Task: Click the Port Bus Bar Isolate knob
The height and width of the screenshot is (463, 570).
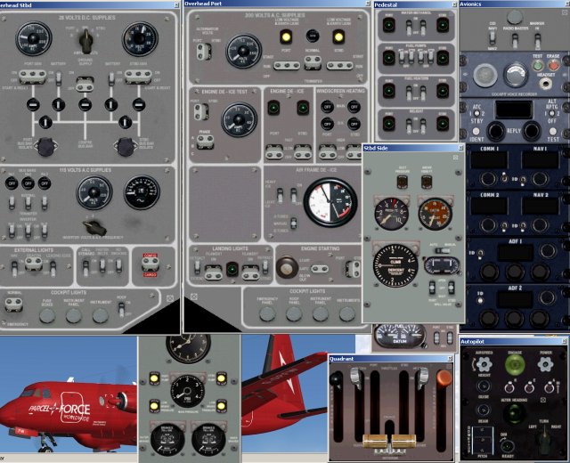Action: pos(45,146)
